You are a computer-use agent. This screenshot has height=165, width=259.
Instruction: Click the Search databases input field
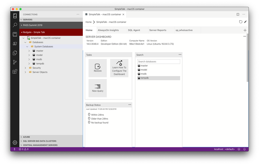[159, 62]
